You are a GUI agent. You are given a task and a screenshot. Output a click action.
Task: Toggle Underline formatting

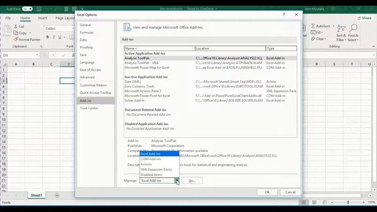59,37
